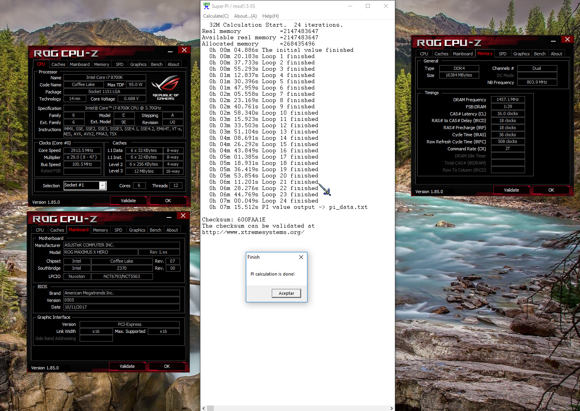This screenshot has height=411, width=580.
Task: Switch to Caches tab in CPU window
Action: [58, 64]
